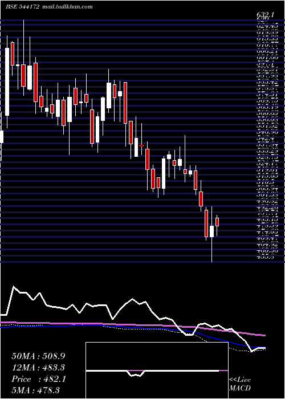Click the '5MA : 478.3' value
Viewport: 285px width, 399px height.
click(x=37, y=390)
